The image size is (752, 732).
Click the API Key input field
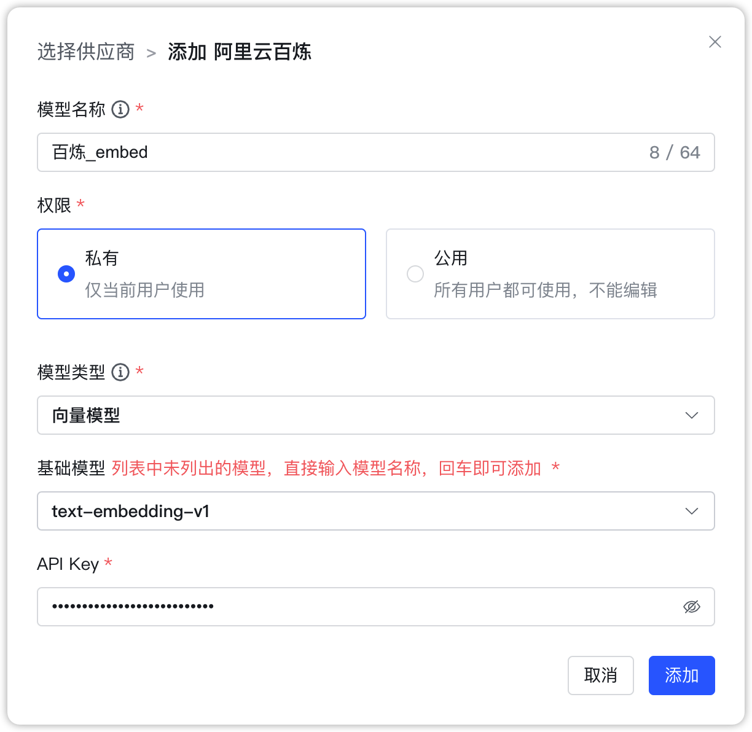pyautogui.click(x=307, y=607)
